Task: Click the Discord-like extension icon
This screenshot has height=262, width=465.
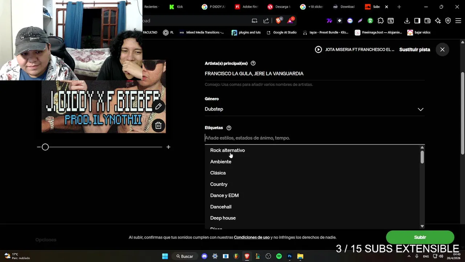Action: click(350, 21)
